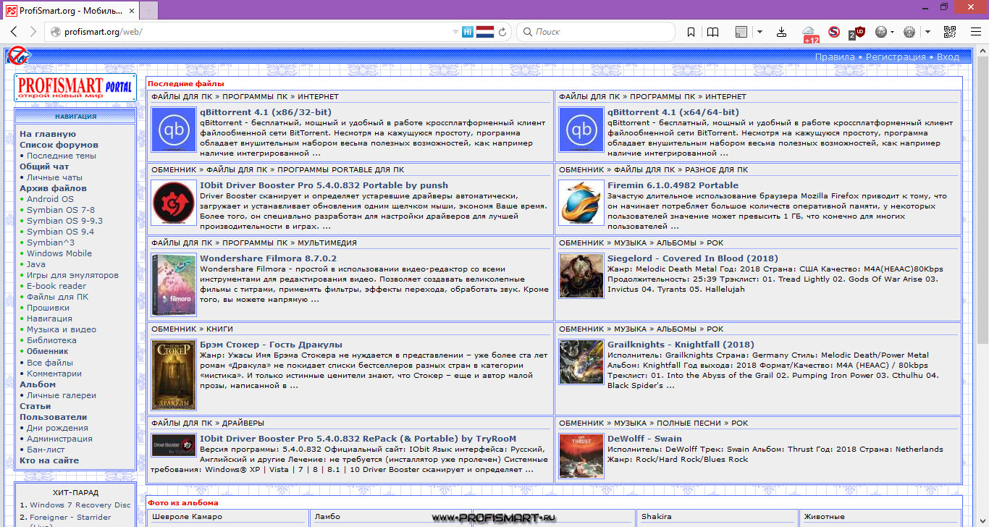Open the Регистрация link
Viewport: 989px width, 527px height.
point(896,56)
